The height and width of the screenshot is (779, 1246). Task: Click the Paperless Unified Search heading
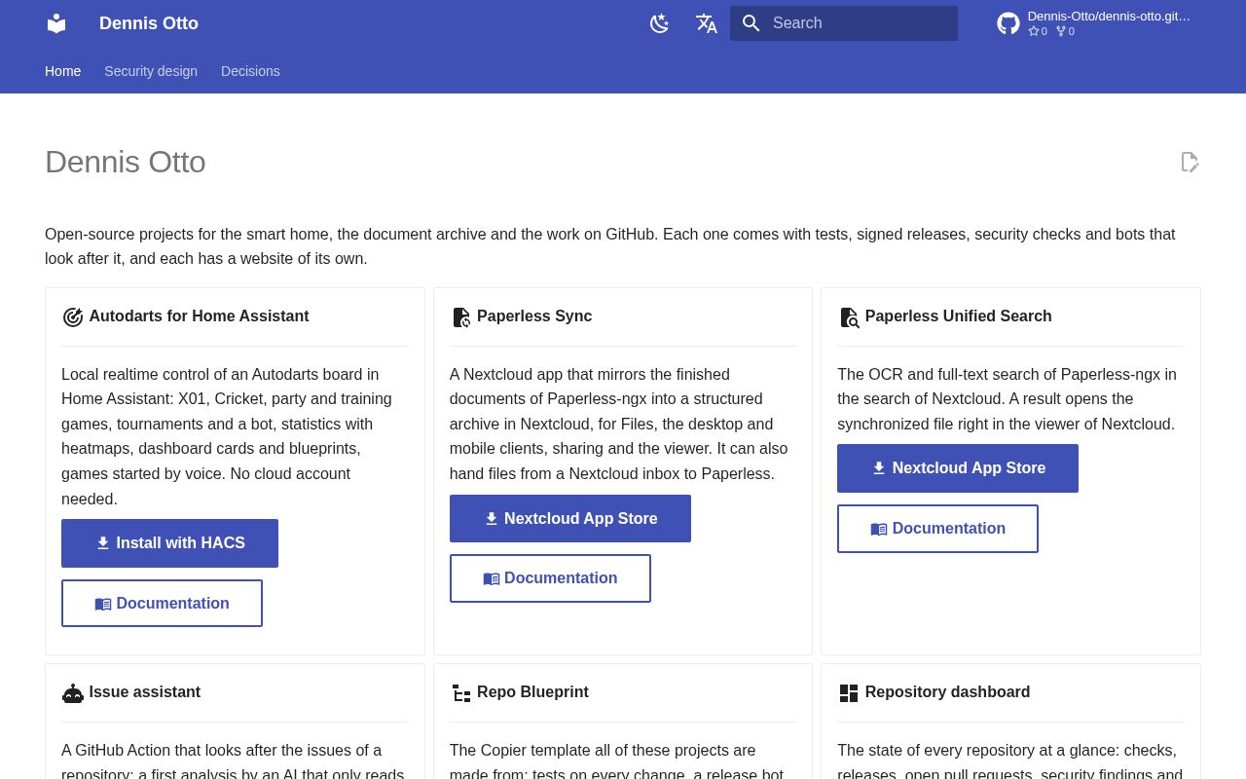pyautogui.click(x=959, y=316)
